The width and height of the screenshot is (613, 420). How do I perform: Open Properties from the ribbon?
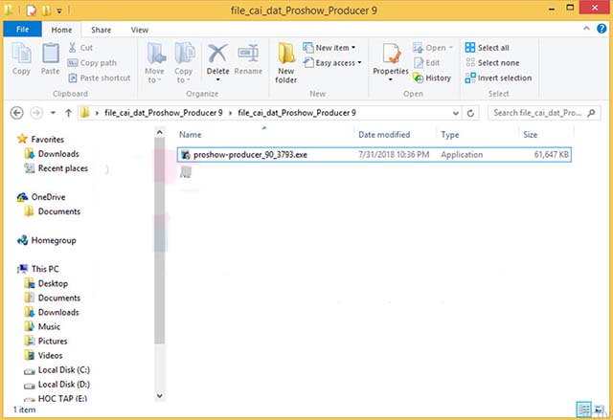pyautogui.click(x=391, y=60)
